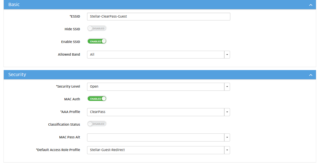Click the ESSID field label

pos(75,16)
